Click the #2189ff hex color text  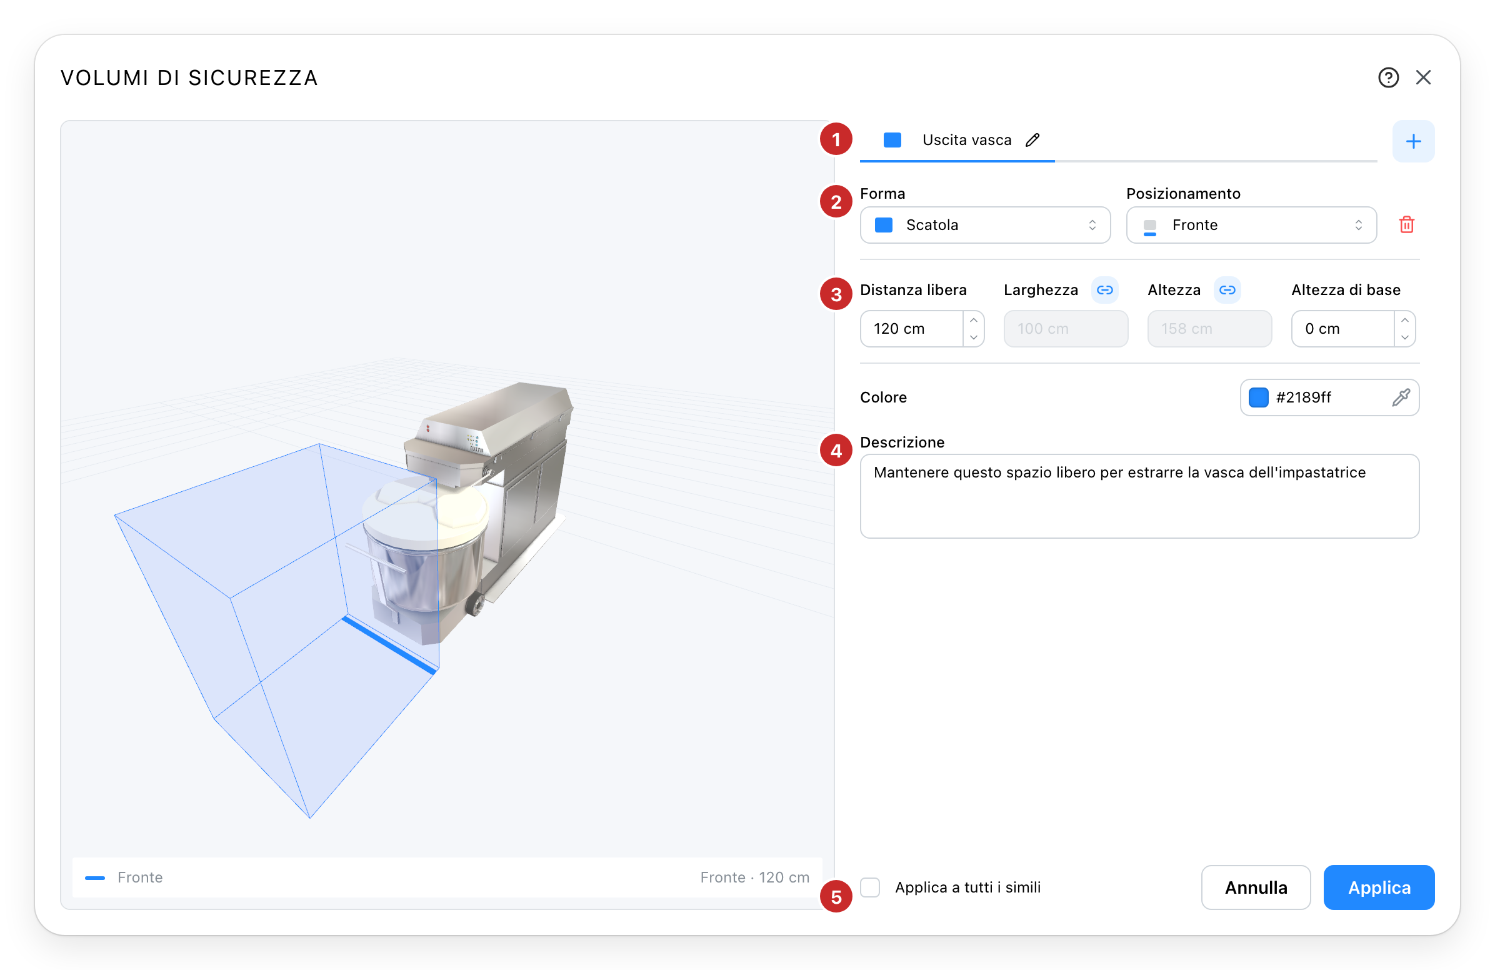1303,397
